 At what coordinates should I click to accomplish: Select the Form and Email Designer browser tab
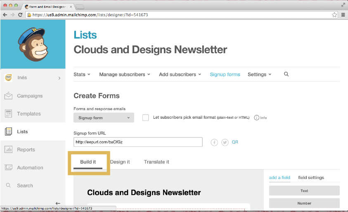(x=48, y=7)
